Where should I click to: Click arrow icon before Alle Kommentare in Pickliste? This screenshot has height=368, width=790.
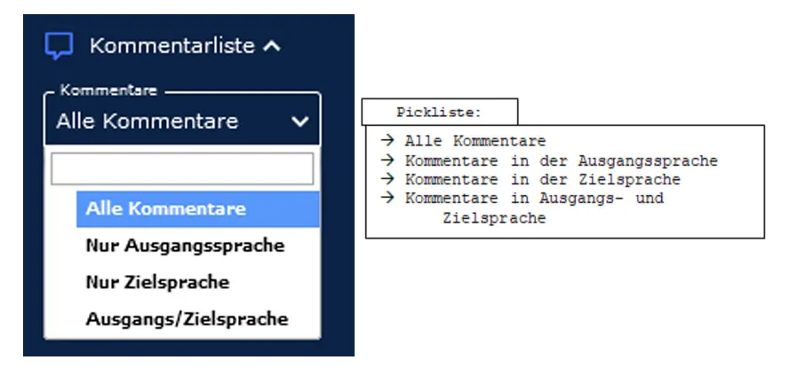point(387,140)
